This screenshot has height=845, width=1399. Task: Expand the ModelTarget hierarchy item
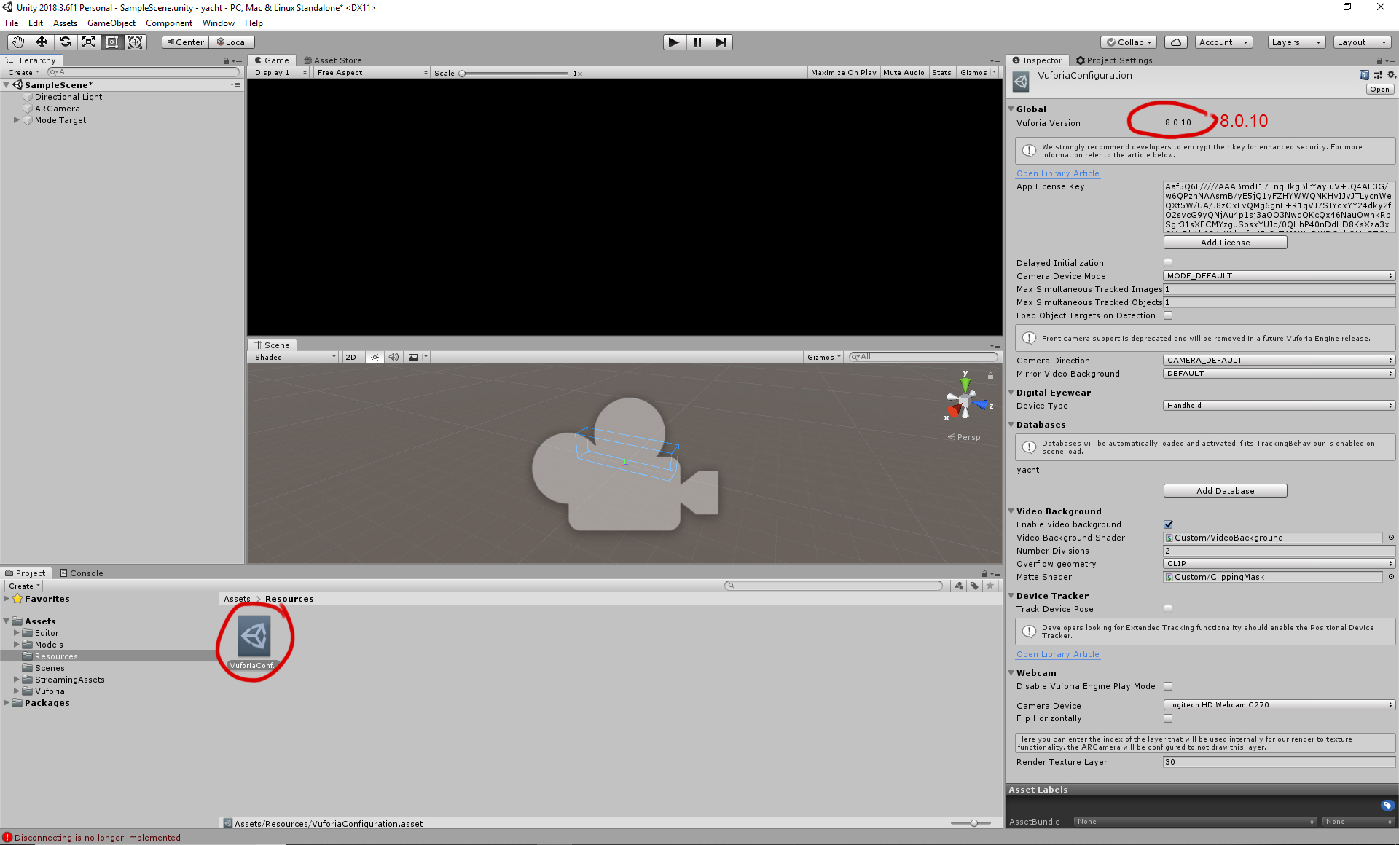click(16, 120)
